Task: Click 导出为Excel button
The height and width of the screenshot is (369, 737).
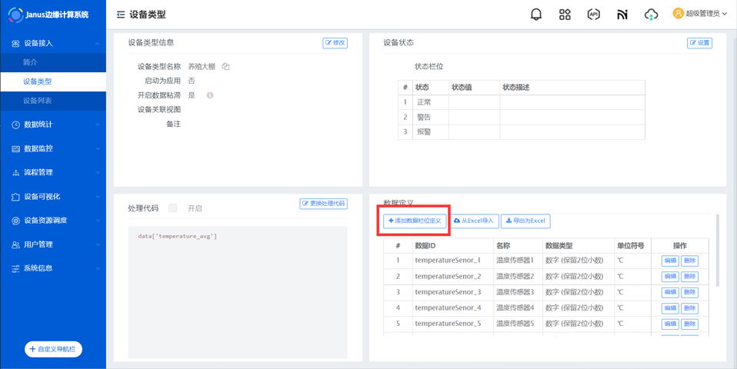Action: (525, 221)
